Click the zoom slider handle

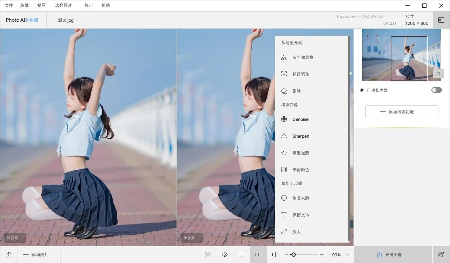pyautogui.click(x=293, y=255)
